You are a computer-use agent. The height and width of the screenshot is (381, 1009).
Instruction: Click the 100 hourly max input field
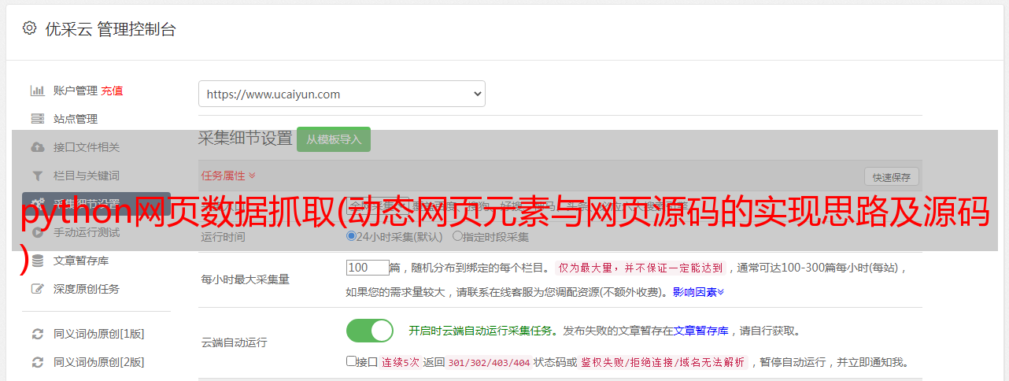[368, 268]
